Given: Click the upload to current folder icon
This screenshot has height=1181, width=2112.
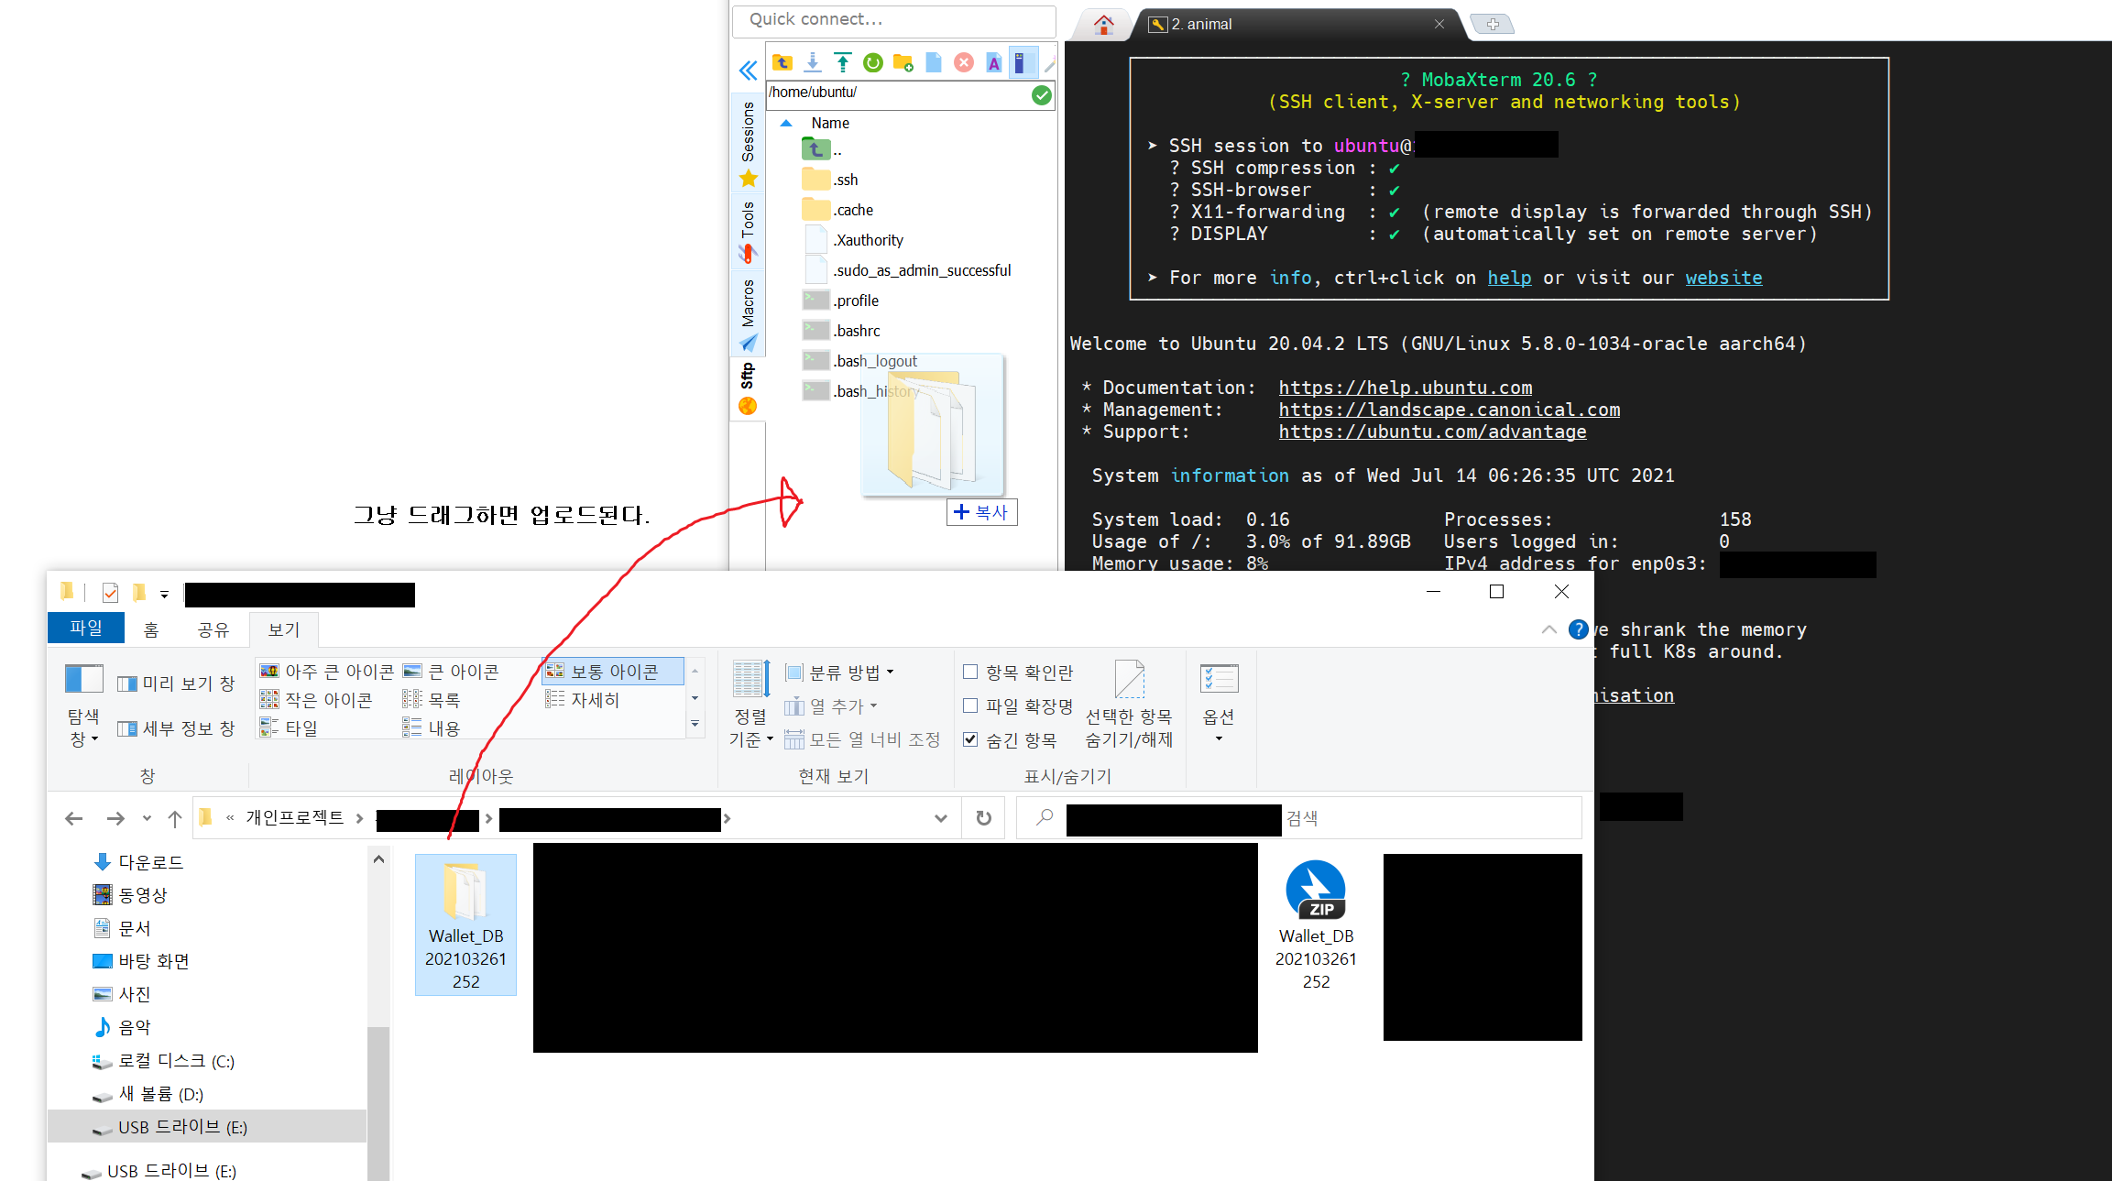Looking at the screenshot, I should click(842, 62).
